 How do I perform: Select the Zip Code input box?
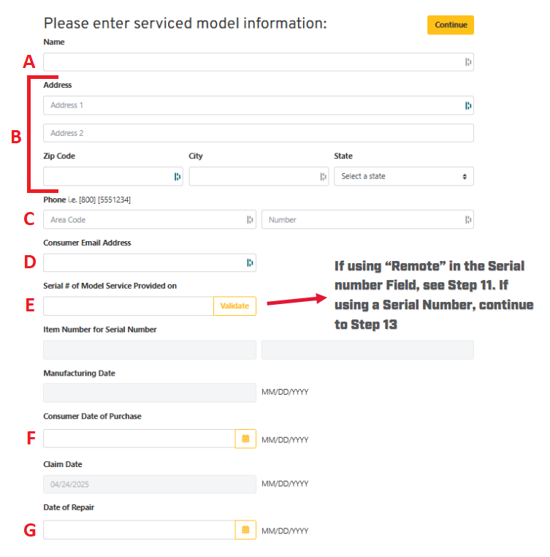coord(106,177)
